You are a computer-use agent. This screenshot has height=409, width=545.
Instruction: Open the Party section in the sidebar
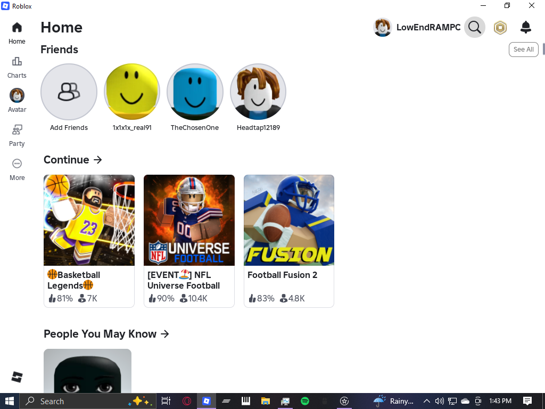point(16,136)
